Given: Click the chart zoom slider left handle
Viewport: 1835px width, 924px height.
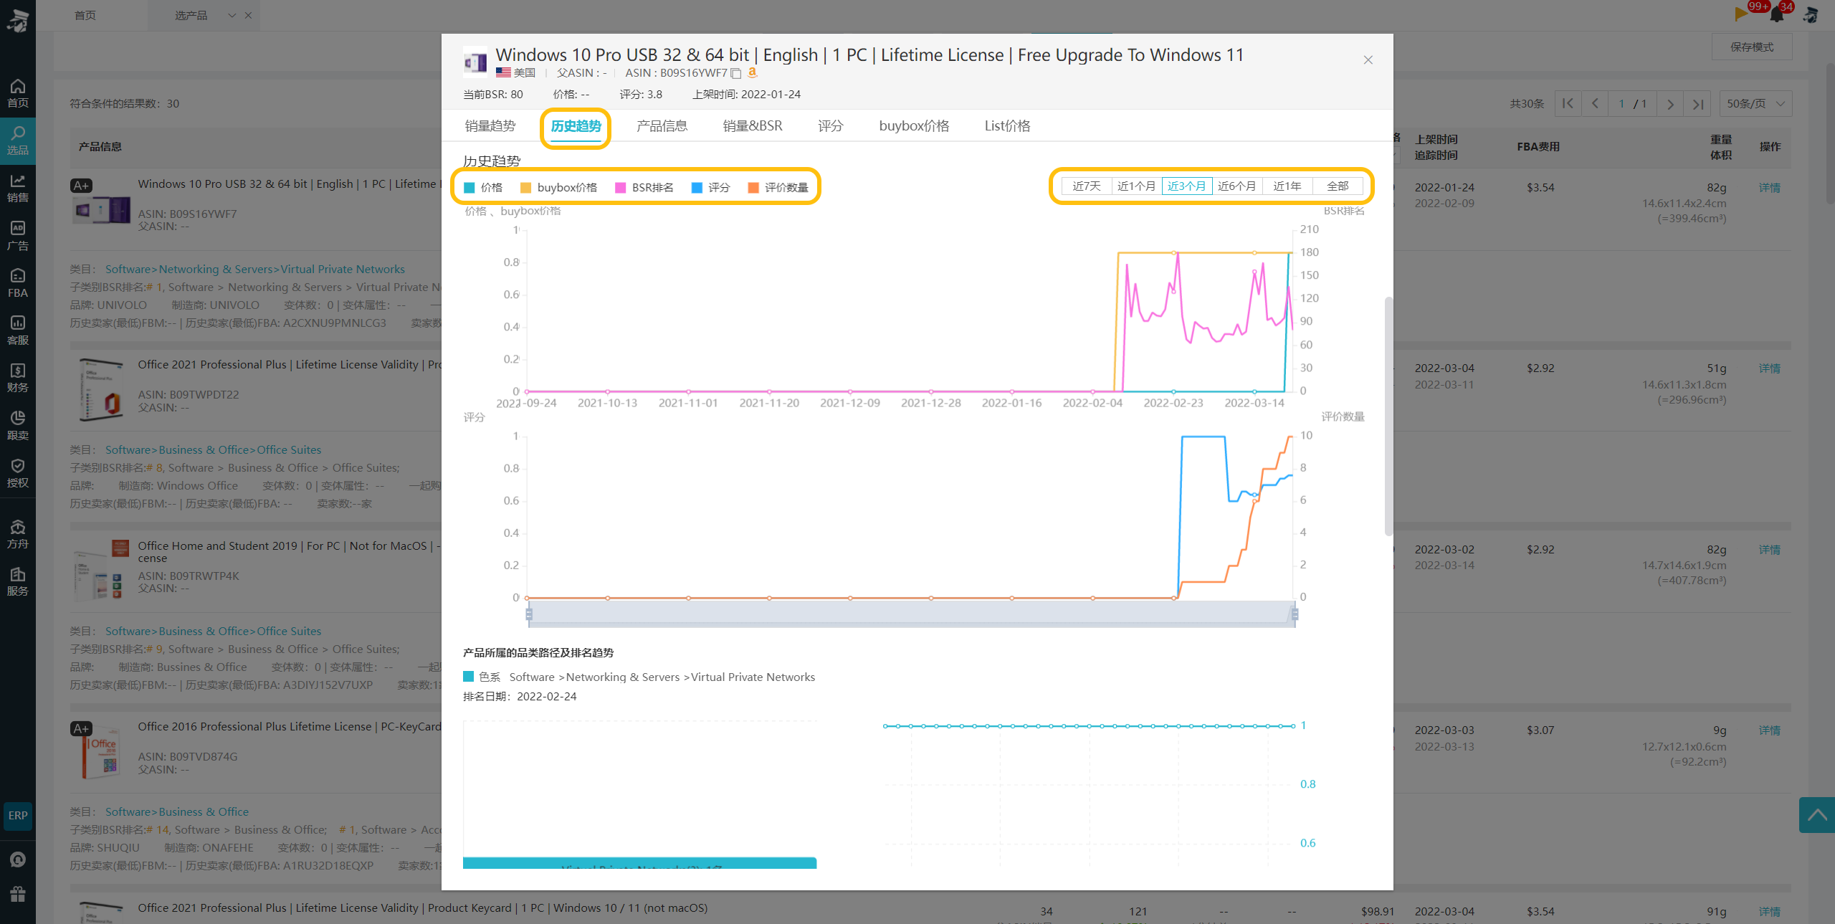Looking at the screenshot, I should point(529,614).
